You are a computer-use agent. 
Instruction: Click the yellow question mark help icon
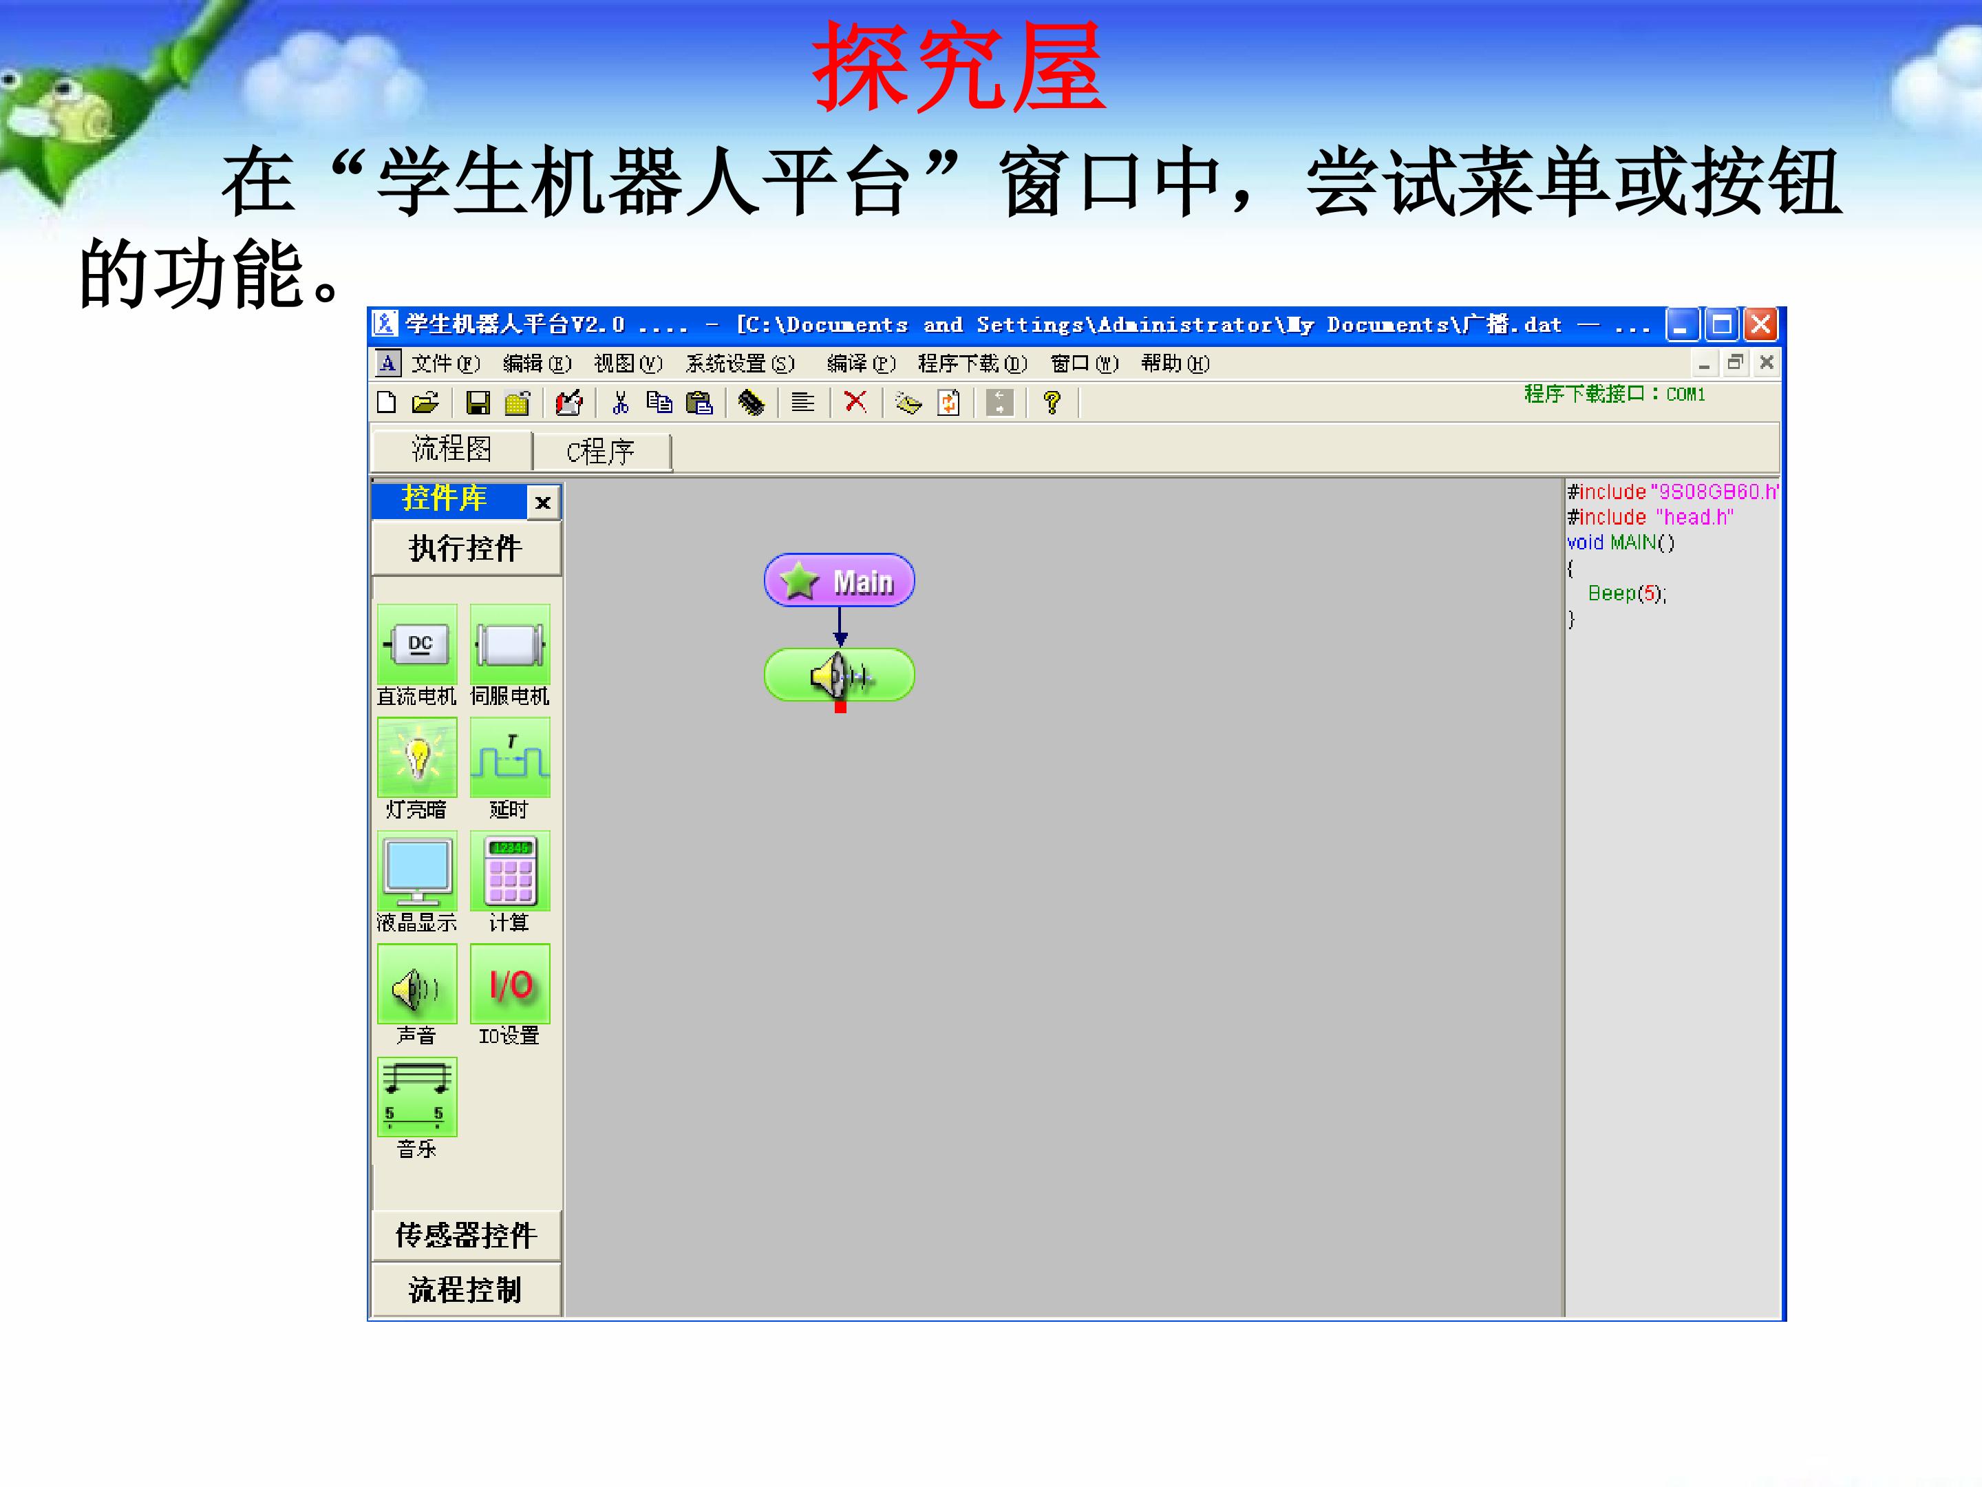[x=1052, y=403]
